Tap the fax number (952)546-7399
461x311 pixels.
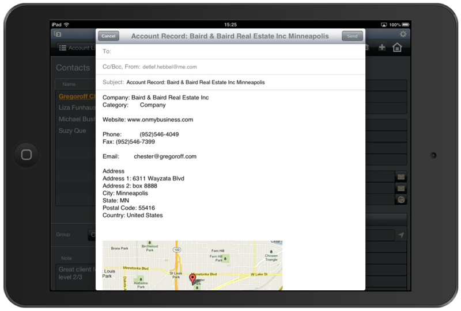point(135,142)
